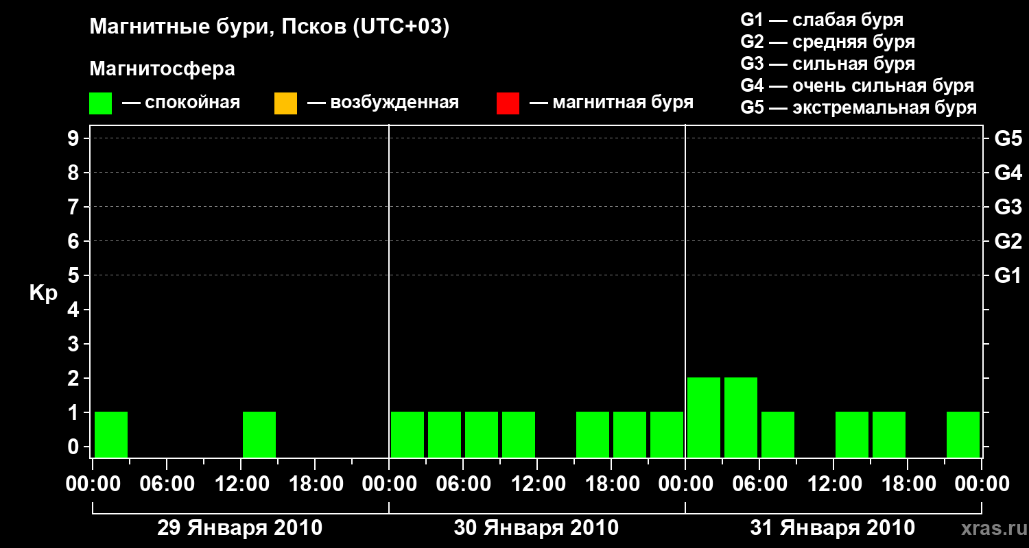The width and height of the screenshot is (1029, 548).
Task: Click the right-axis 'G1' label
Action: click(x=1008, y=275)
